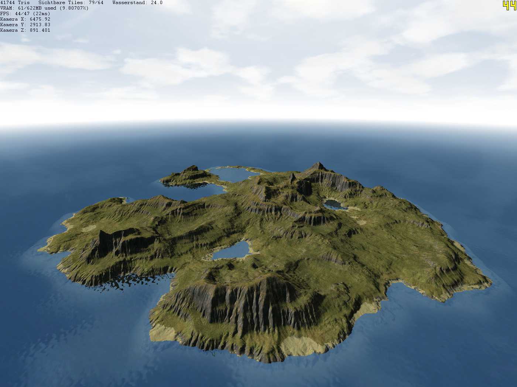Click the 'Kamera Y: 2913.83' coordinate

[25, 25]
